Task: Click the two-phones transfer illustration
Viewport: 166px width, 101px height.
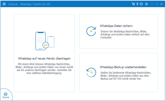Action: 45,41
